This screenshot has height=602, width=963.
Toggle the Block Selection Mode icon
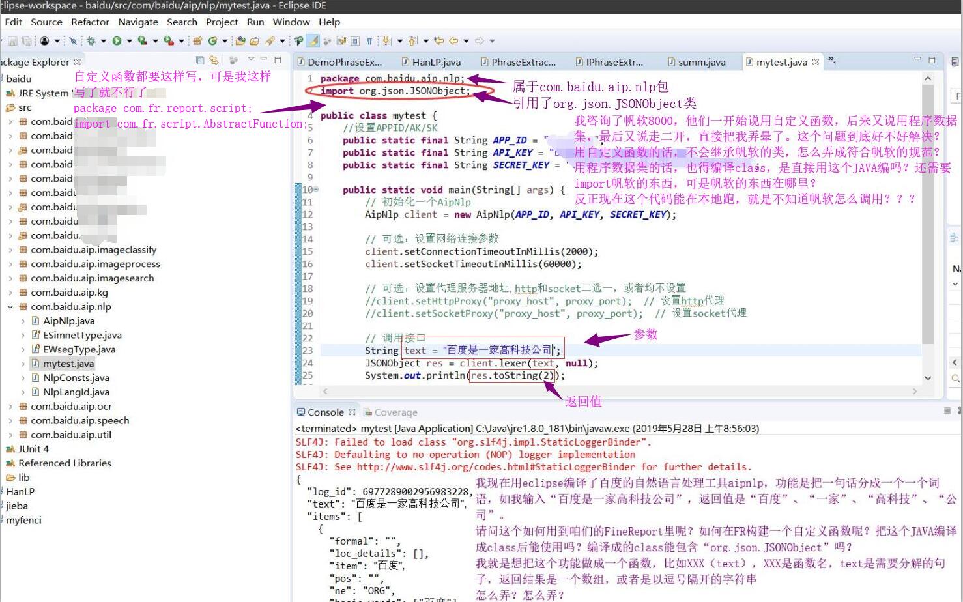point(355,41)
